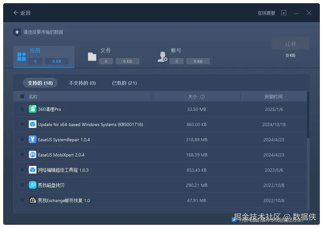Click the 迁移 migrate button
This screenshot has height=228, width=323.
290,44
